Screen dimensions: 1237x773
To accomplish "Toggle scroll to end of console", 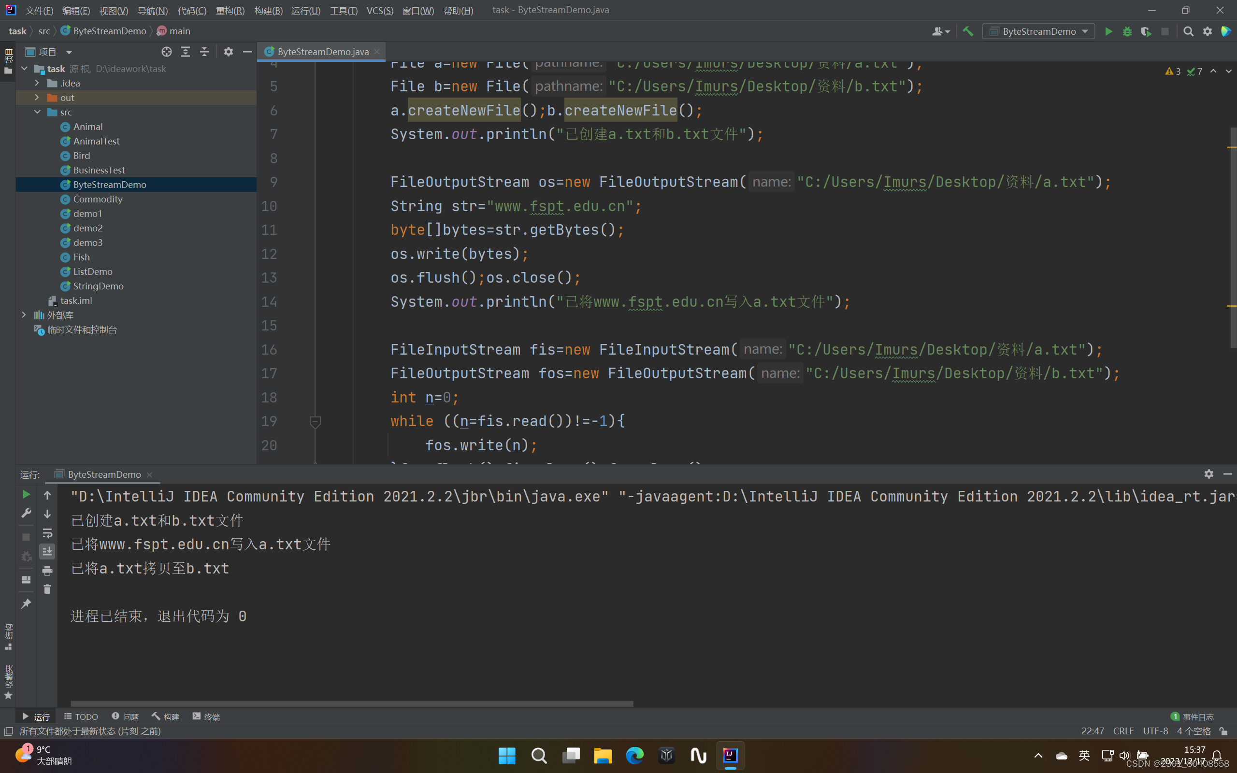I will point(47,551).
